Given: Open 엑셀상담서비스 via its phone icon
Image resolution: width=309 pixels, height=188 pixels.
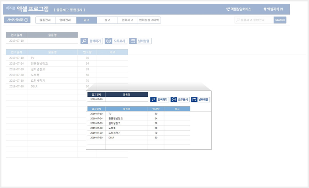Looking at the screenshot, I should pos(228,9).
